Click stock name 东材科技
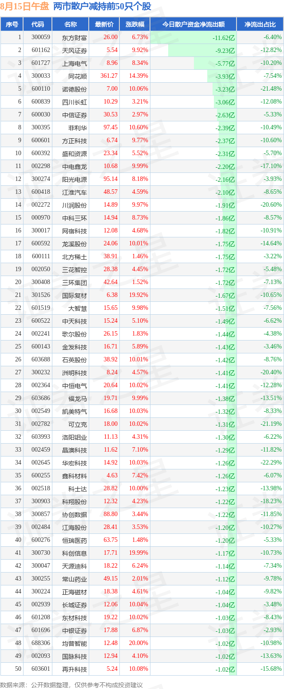The height and width of the screenshot is (689, 284). [x=75, y=617]
